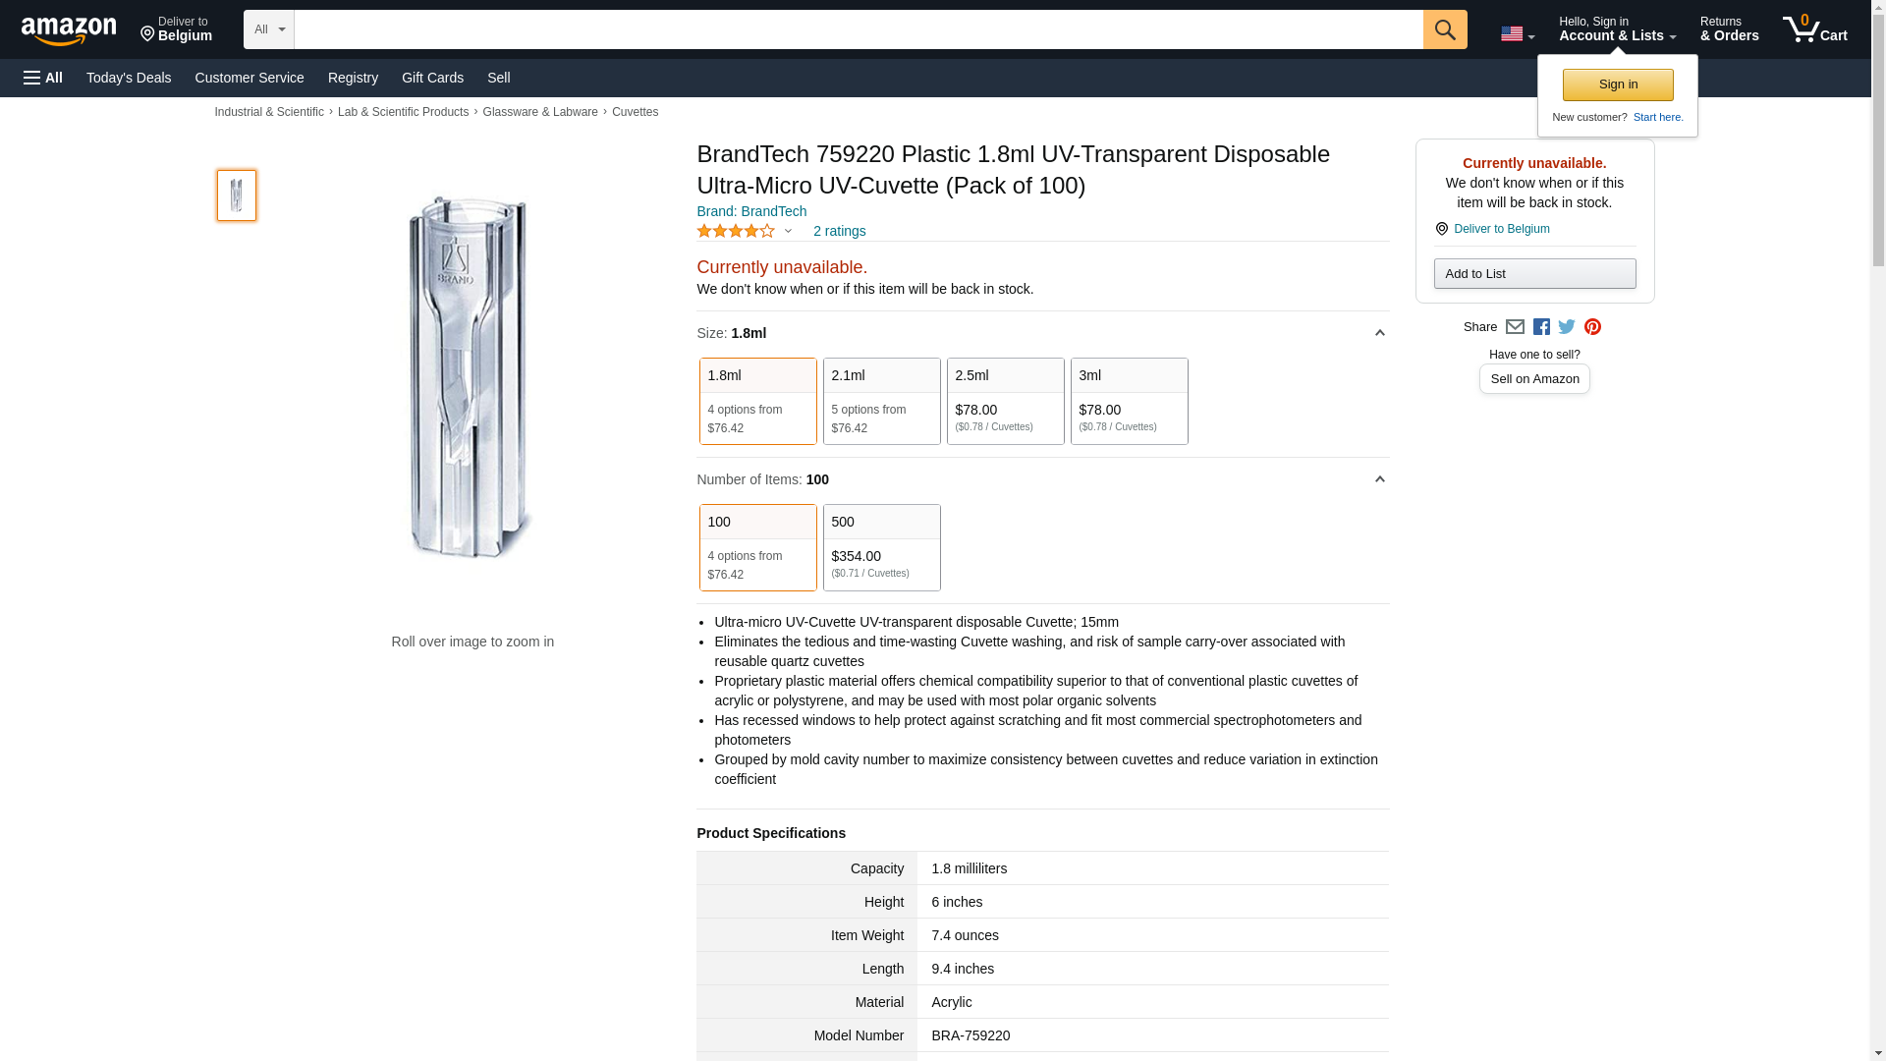The image size is (1886, 1061).
Task: Go to Gift Cards
Action: 432,78
